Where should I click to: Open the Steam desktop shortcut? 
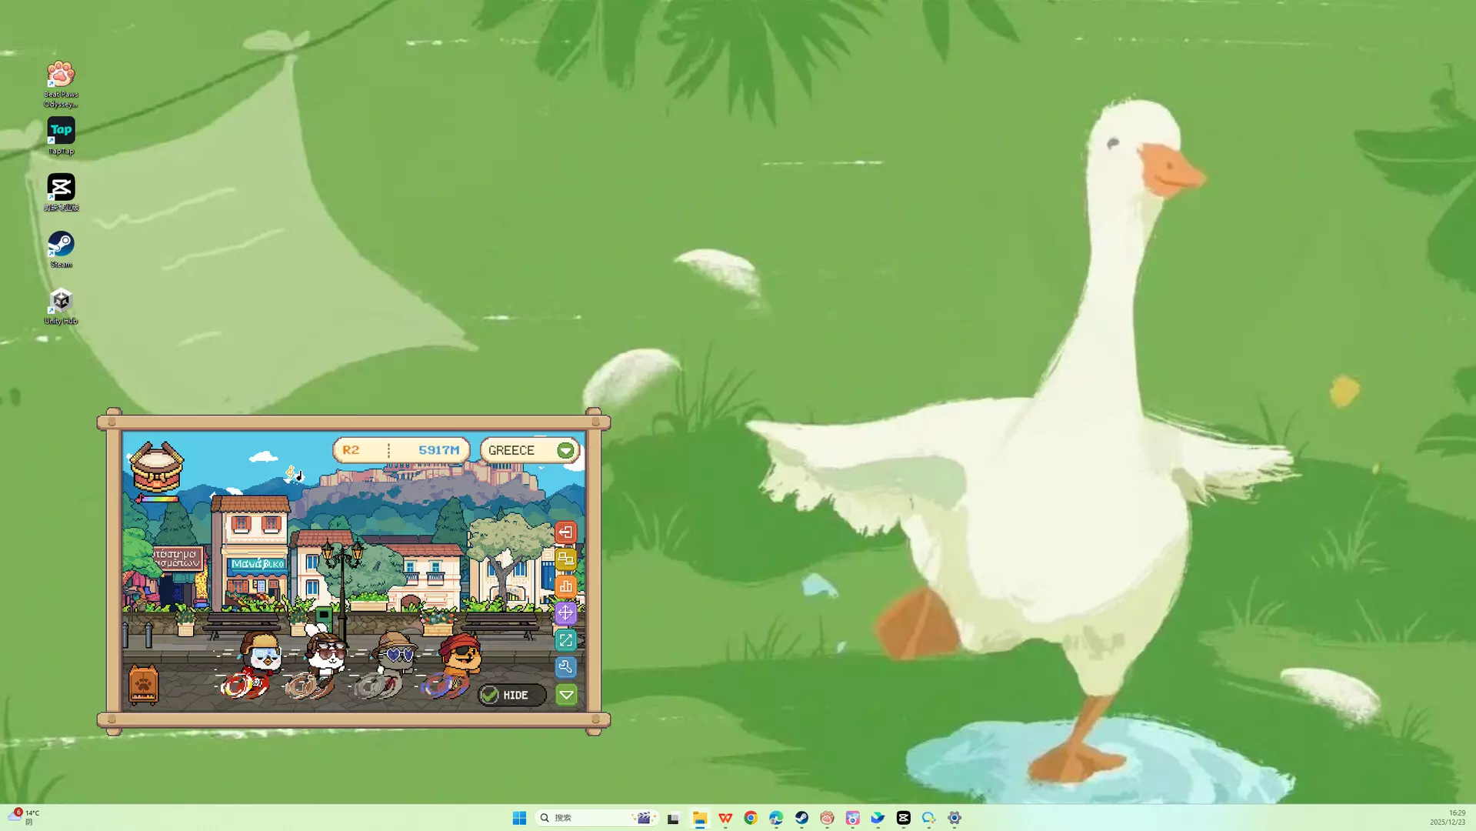61,249
